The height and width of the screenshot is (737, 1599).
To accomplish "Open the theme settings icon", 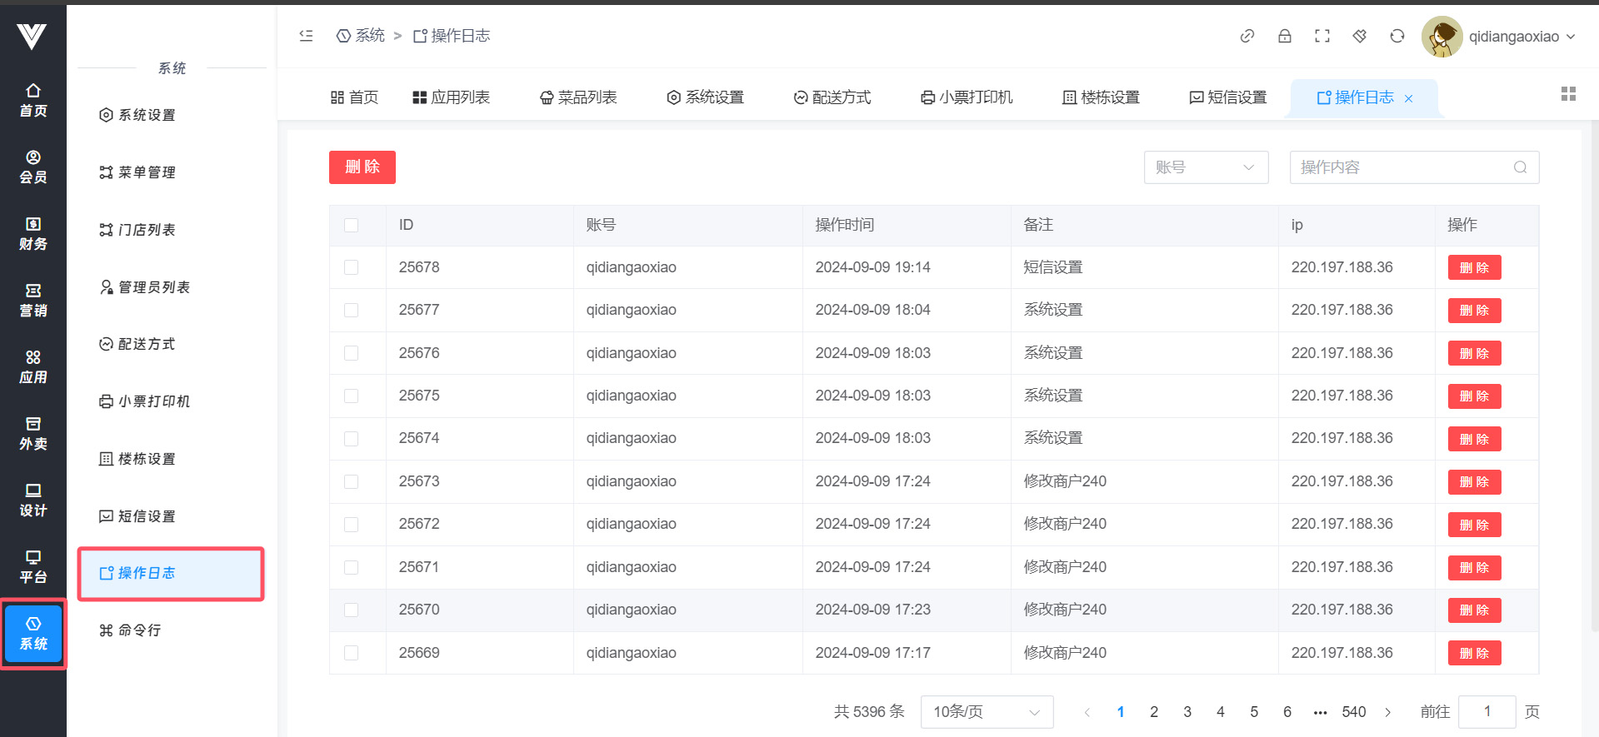I will click(x=1359, y=36).
